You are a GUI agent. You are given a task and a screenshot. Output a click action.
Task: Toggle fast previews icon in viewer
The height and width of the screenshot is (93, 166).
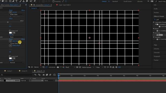108,67
